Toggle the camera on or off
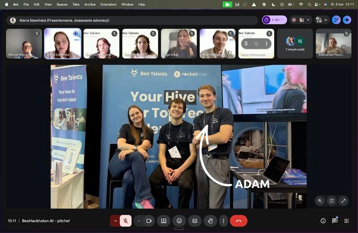 [x=149, y=220]
